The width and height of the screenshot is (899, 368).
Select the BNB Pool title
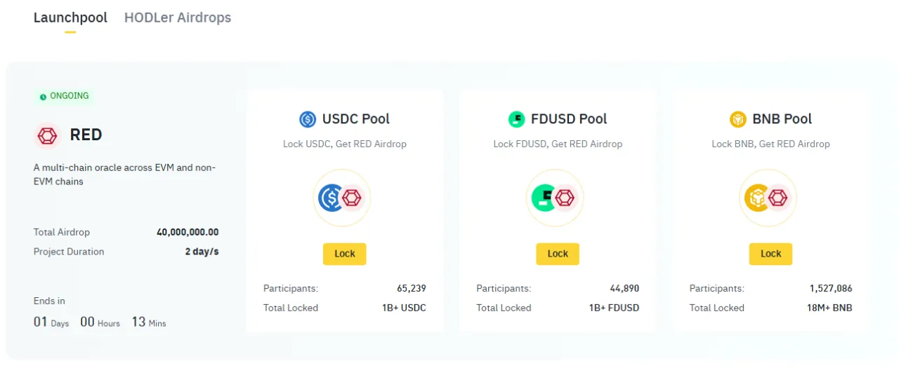[782, 119]
